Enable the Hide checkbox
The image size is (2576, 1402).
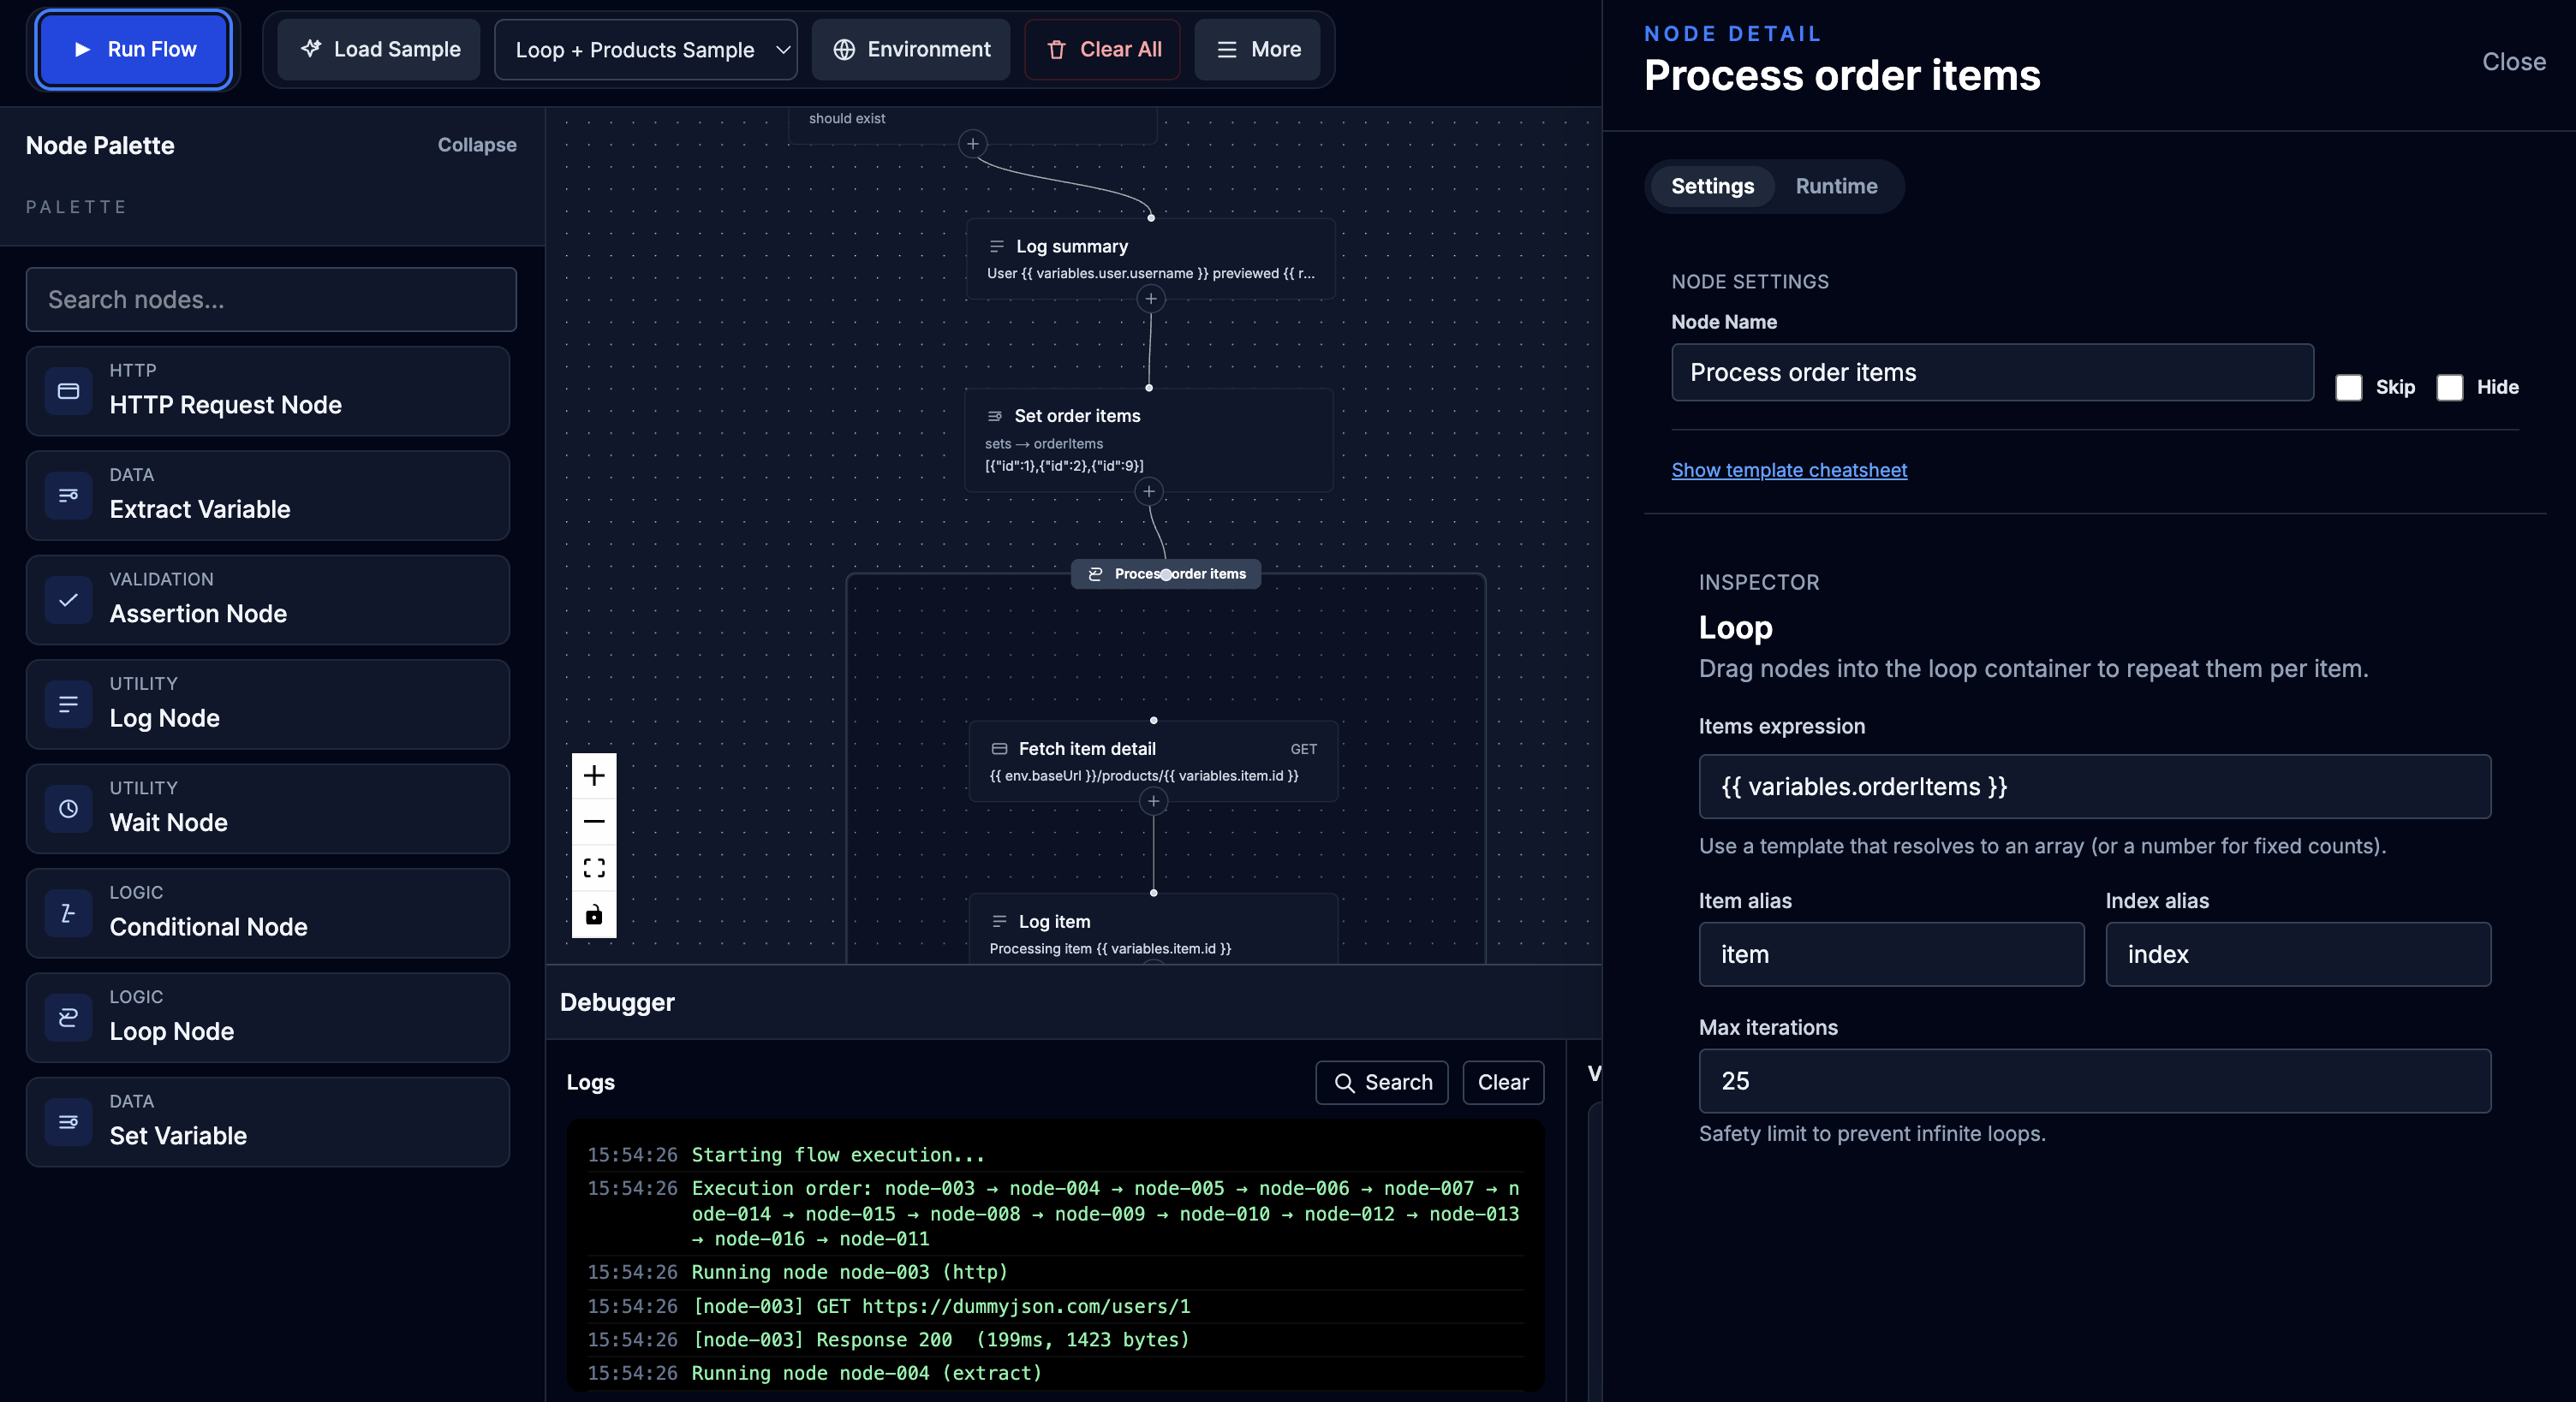coord(2451,388)
